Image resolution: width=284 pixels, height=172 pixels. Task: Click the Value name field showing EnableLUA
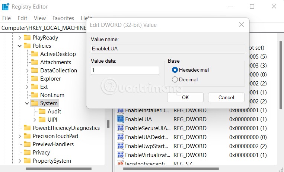pyautogui.click(x=168, y=49)
